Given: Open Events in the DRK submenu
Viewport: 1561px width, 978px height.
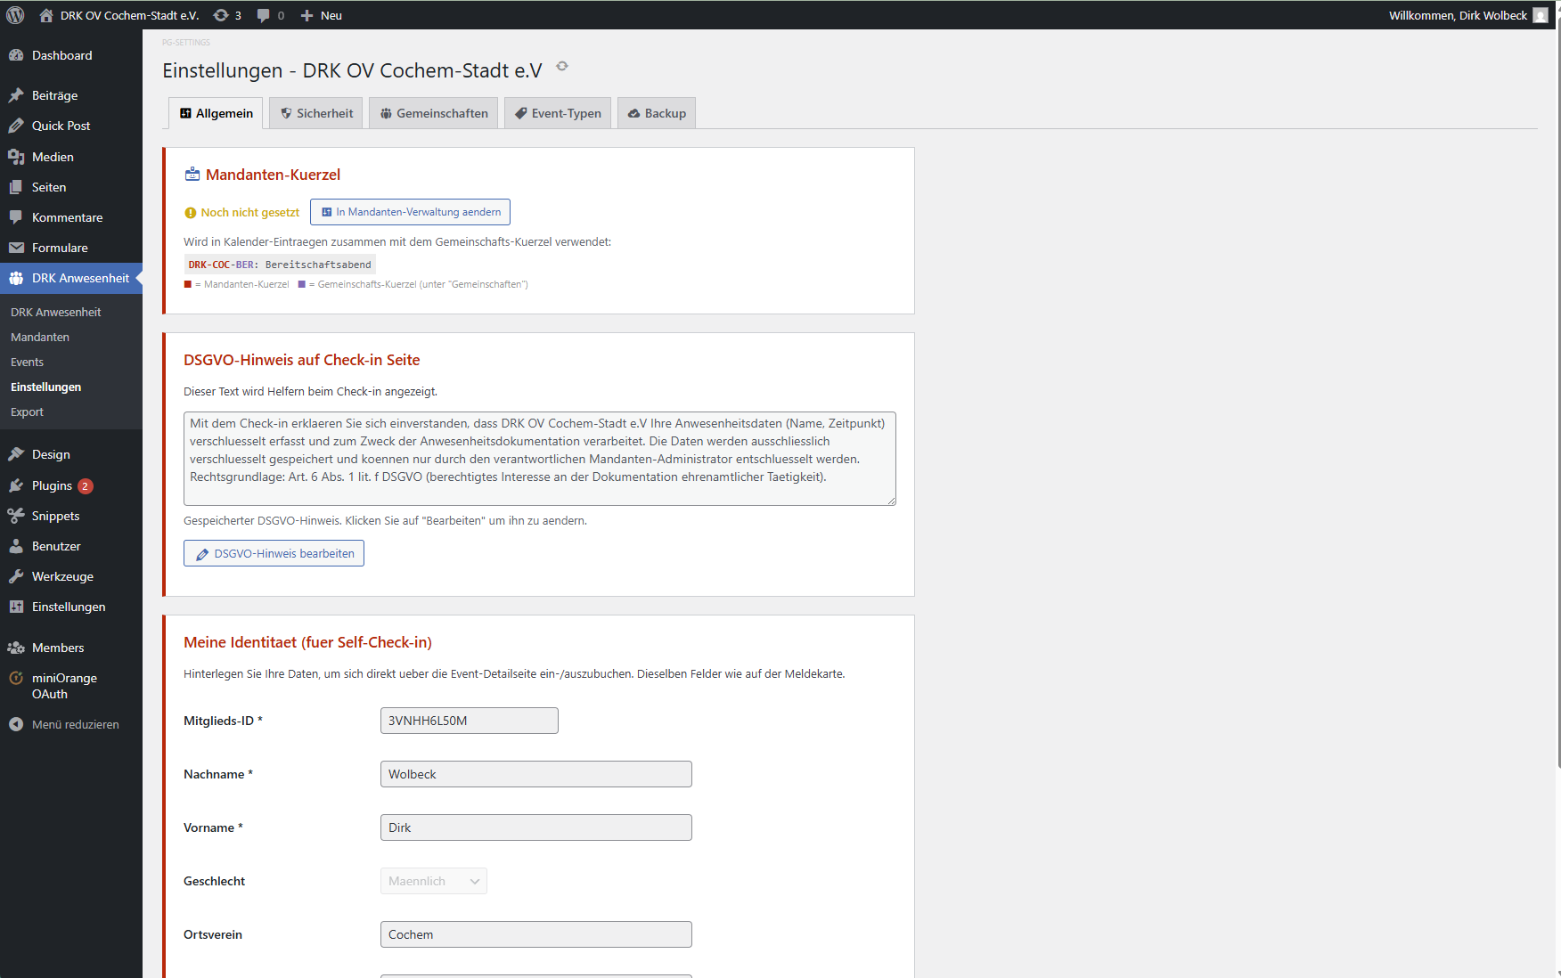Looking at the screenshot, I should pos(27,362).
